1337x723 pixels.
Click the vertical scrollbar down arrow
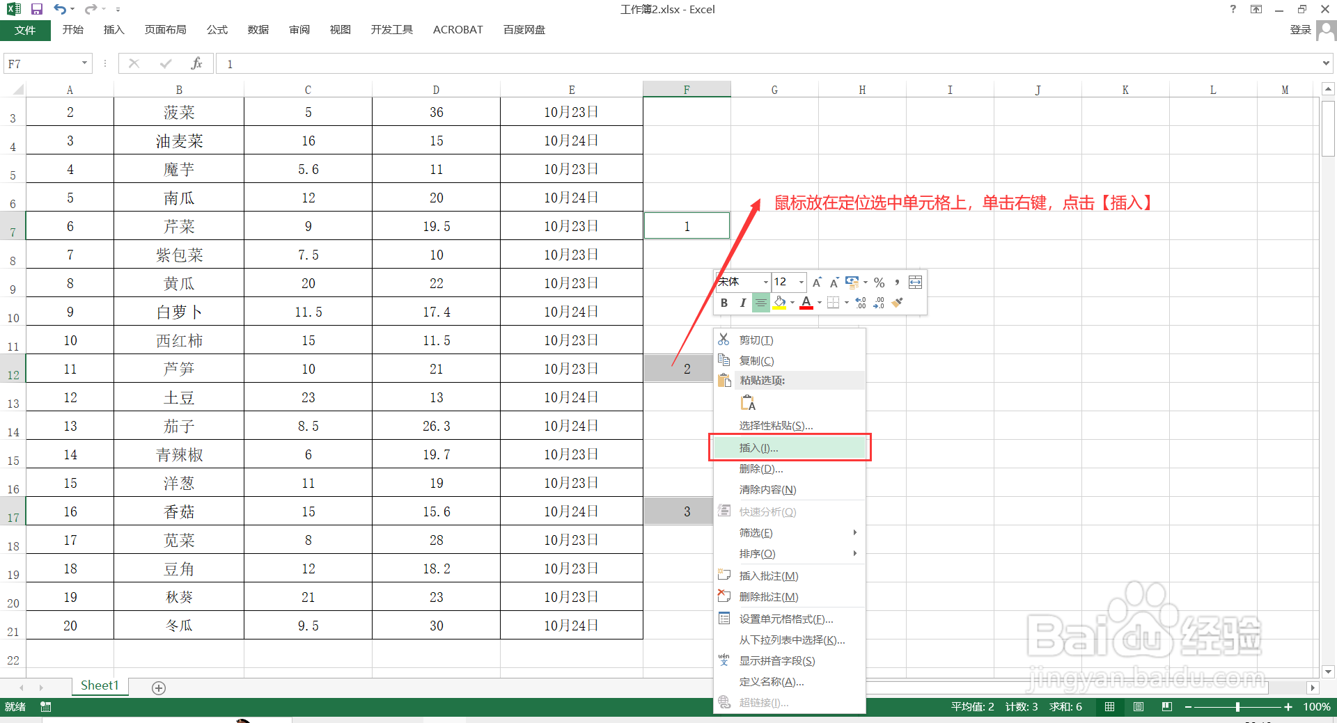[1328, 672]
